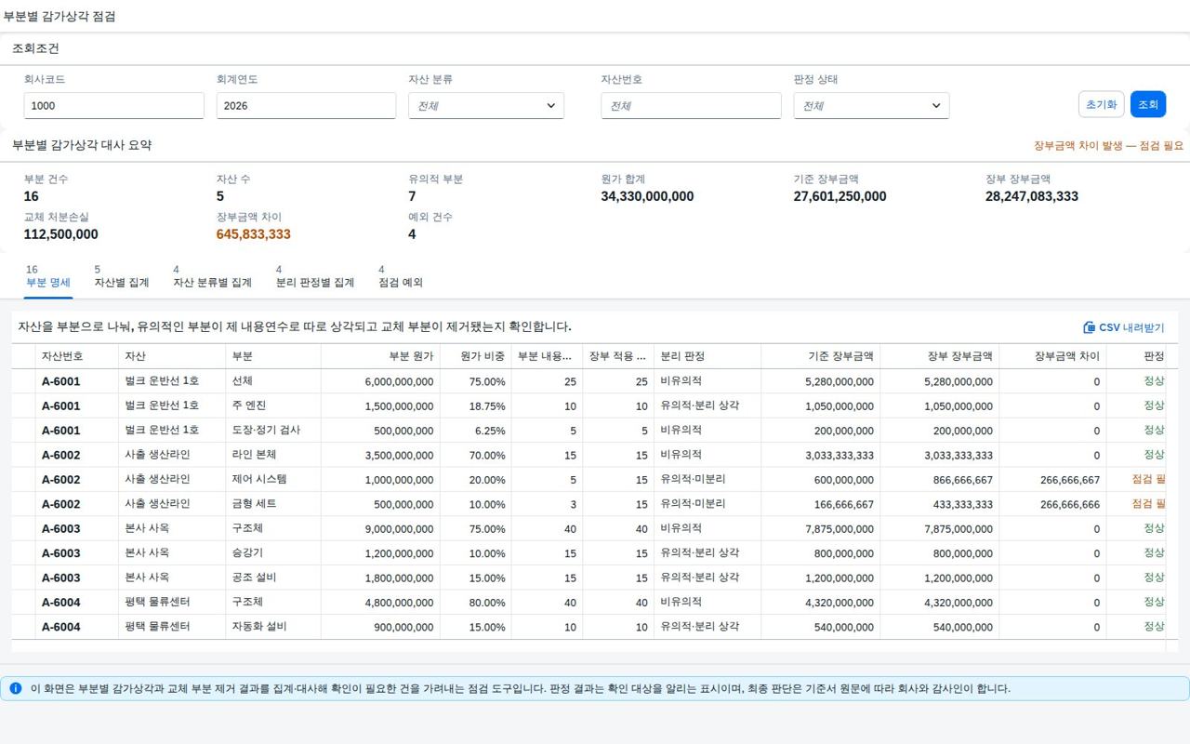Select the 도장·정기 검사 cell

coord(273,431)
